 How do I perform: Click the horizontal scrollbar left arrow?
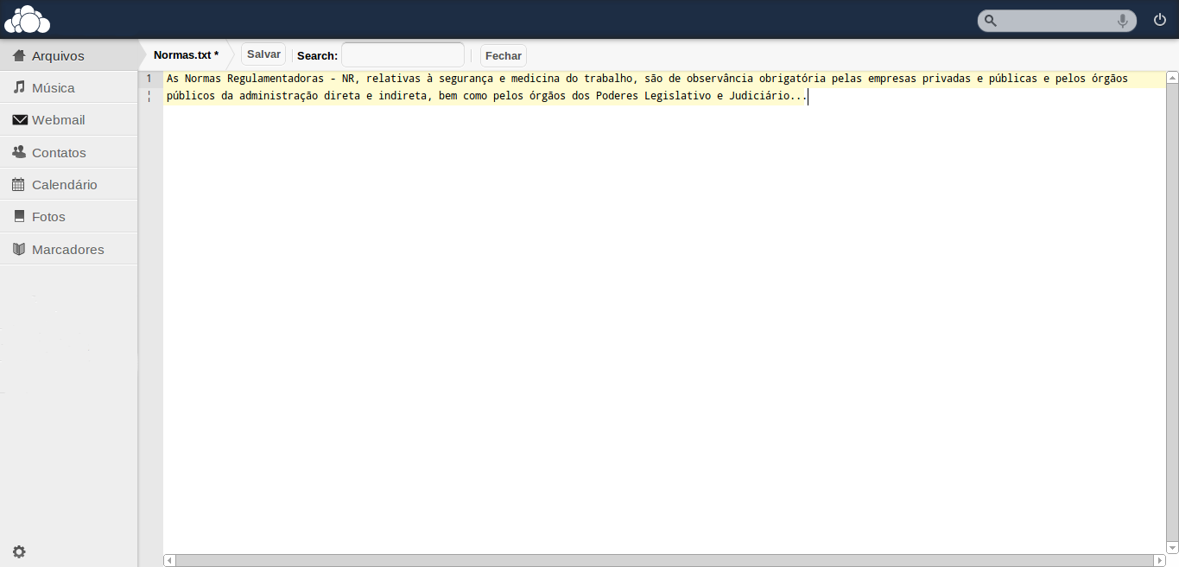tap(169, 560)
